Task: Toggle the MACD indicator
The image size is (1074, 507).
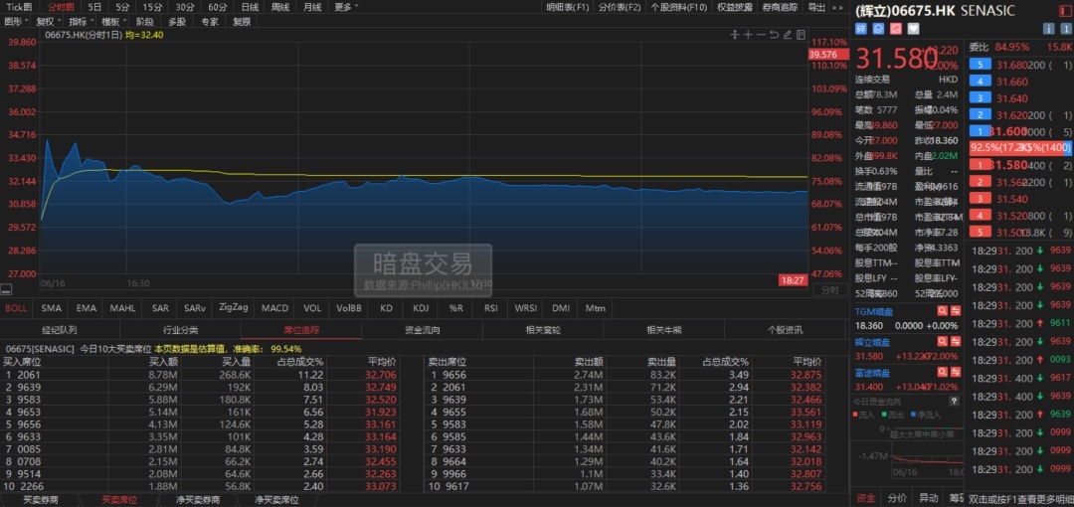Action: pos(274,308)
